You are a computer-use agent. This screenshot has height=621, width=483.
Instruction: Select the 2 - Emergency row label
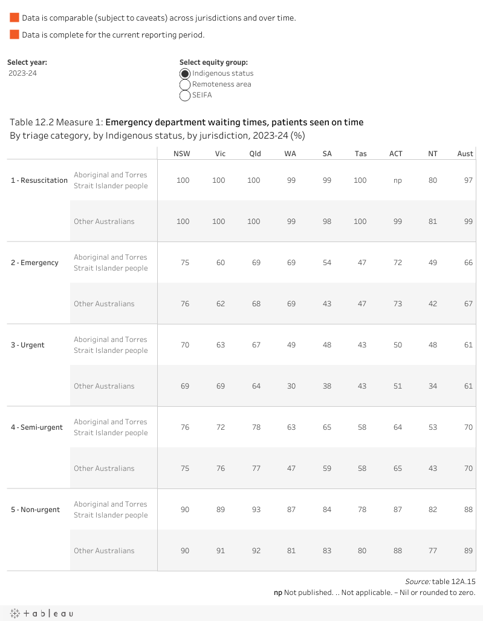34,263
